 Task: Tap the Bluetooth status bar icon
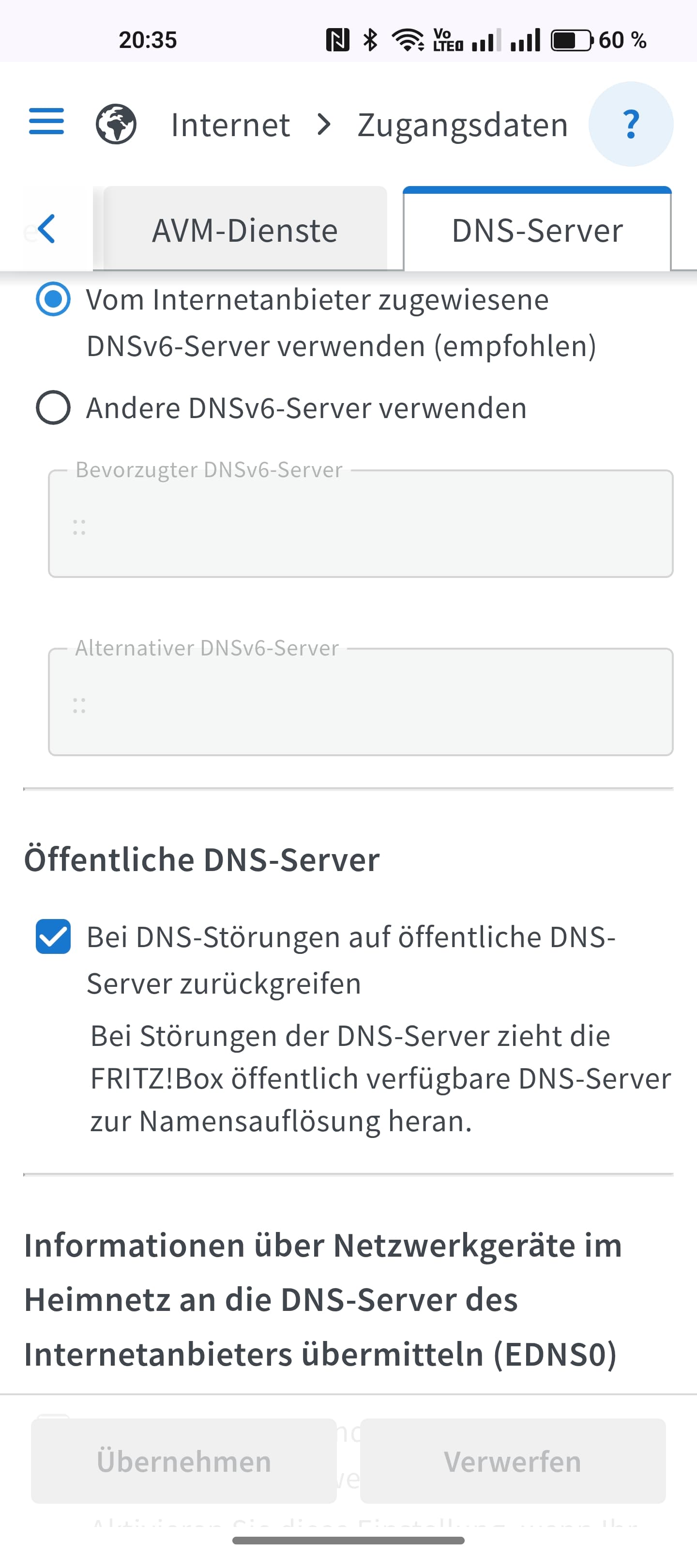point(370,40)
